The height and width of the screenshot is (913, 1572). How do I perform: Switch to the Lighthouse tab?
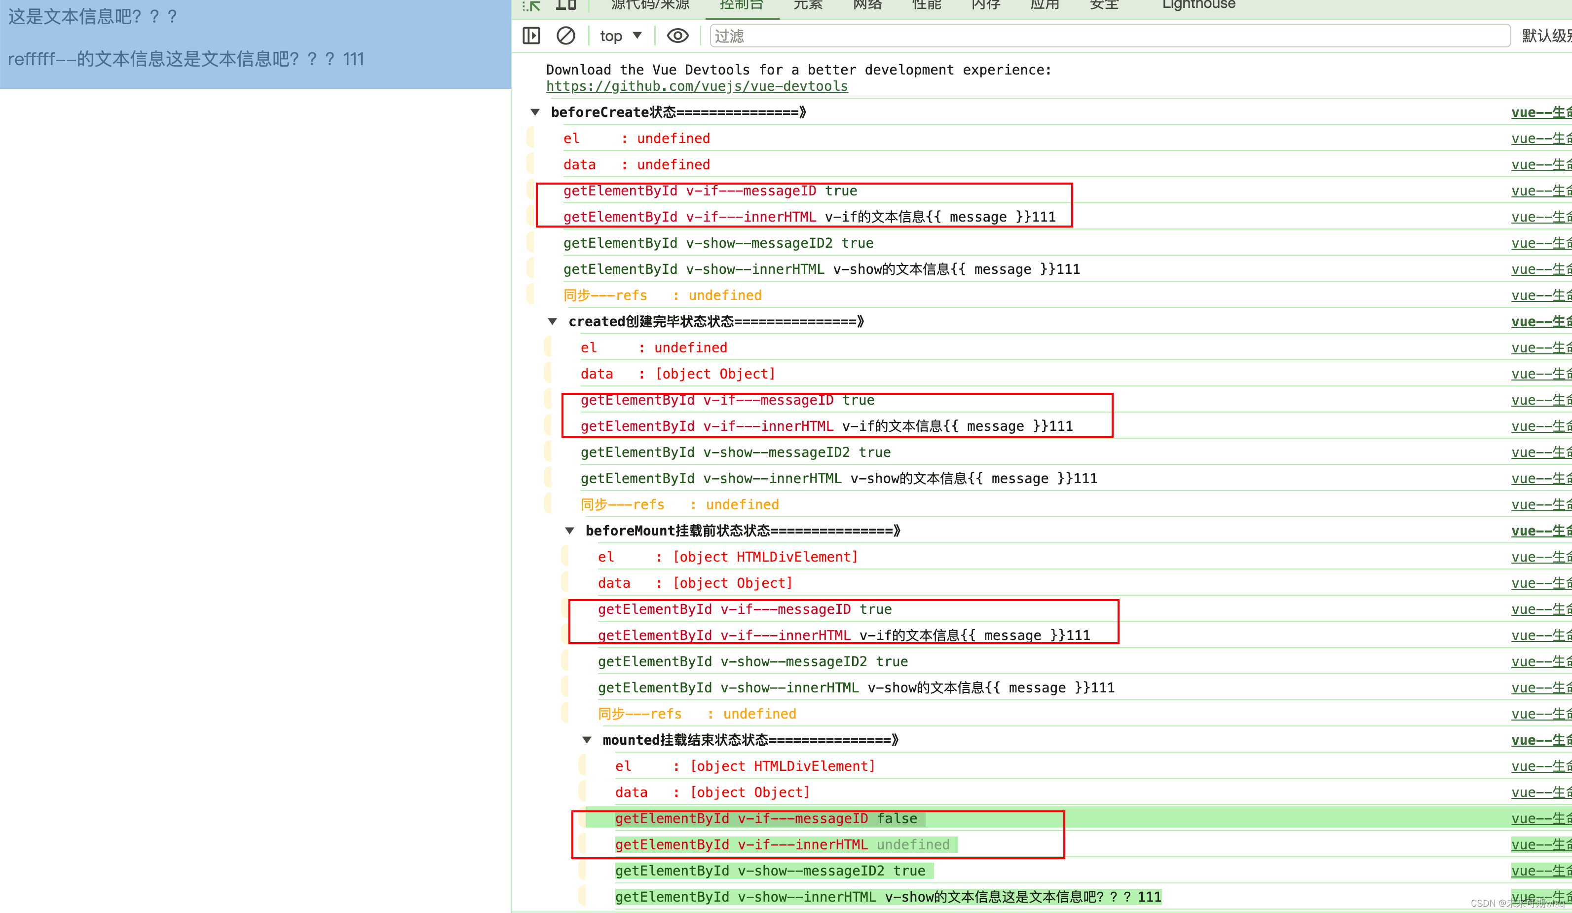1198,5
